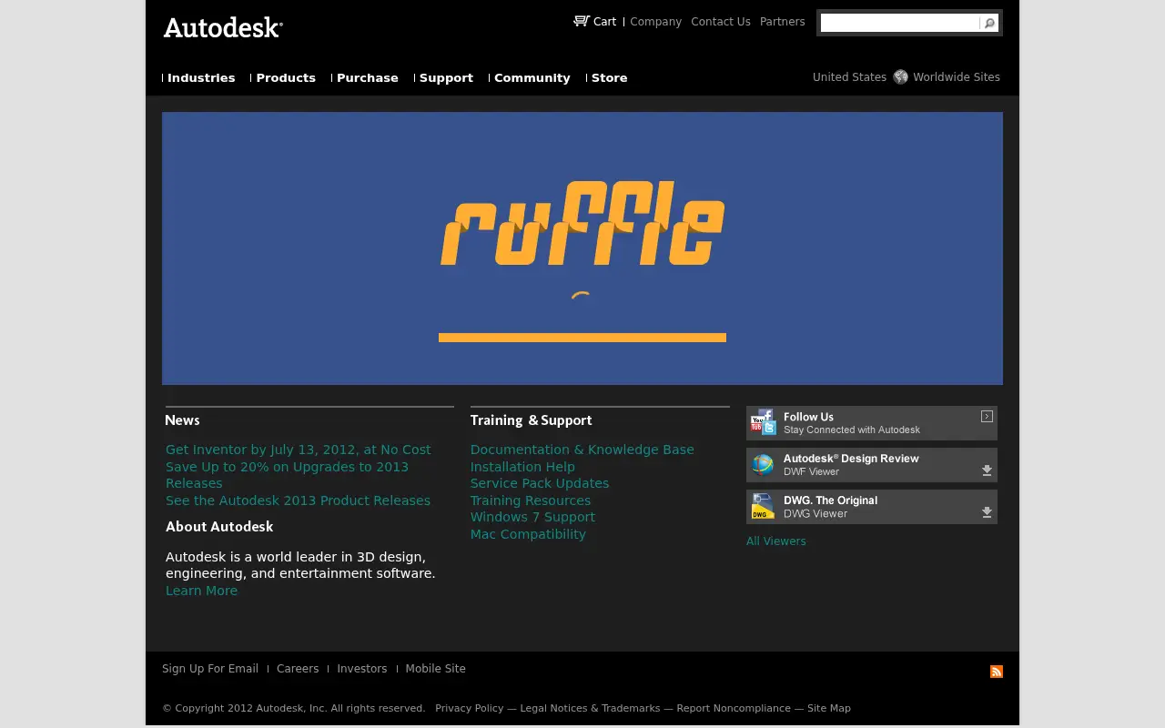Open the RSS feed icon

pos(997,672)
